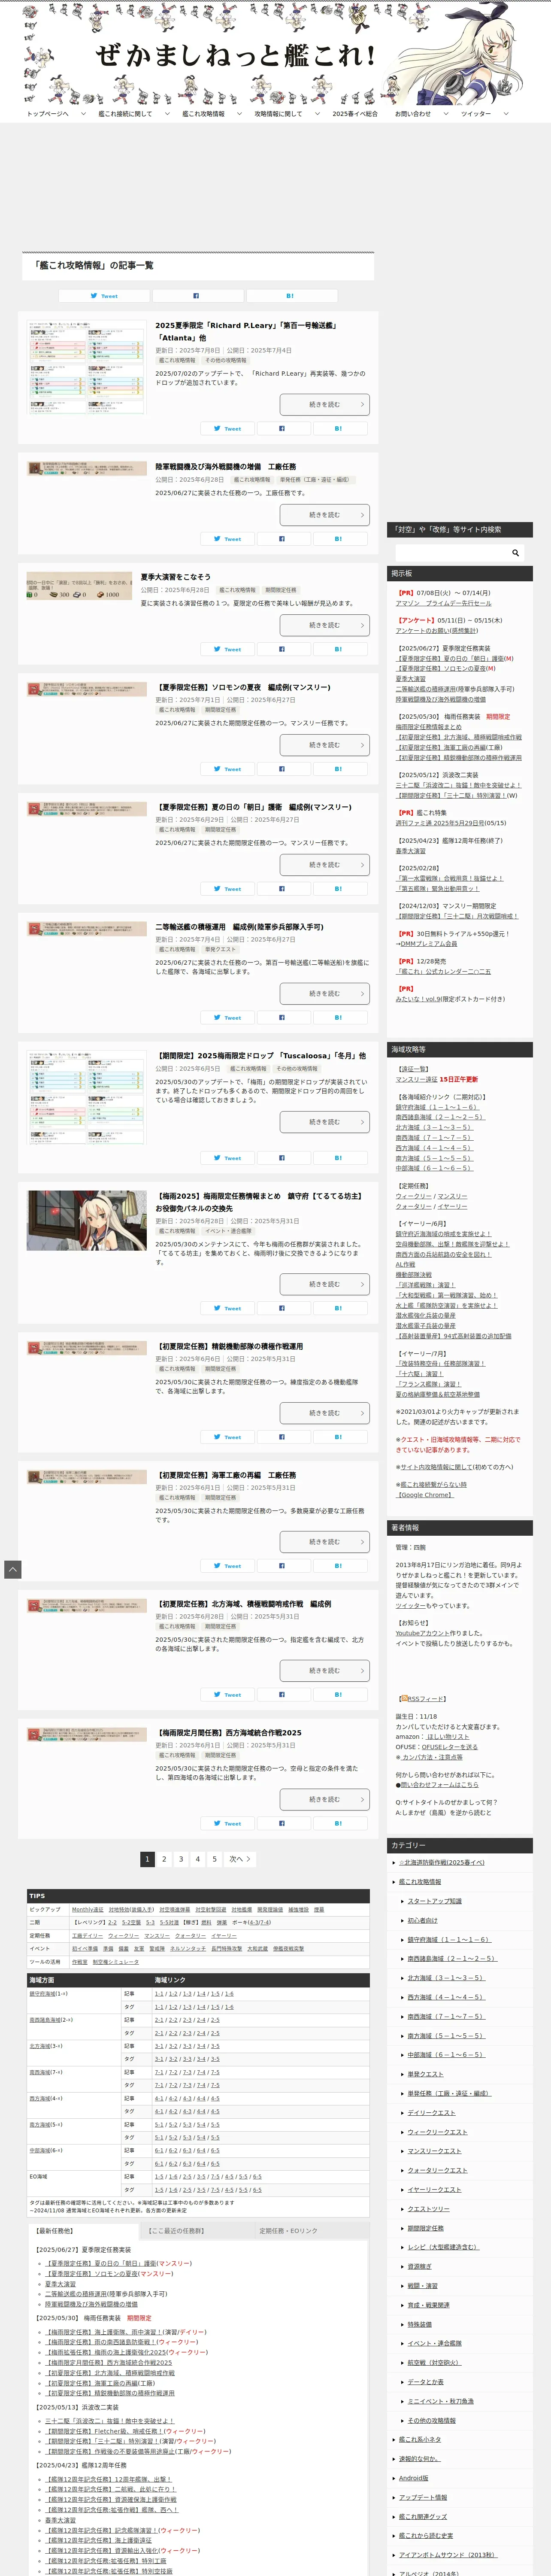Share the page list via top Tweet button

tap(104, 296)
